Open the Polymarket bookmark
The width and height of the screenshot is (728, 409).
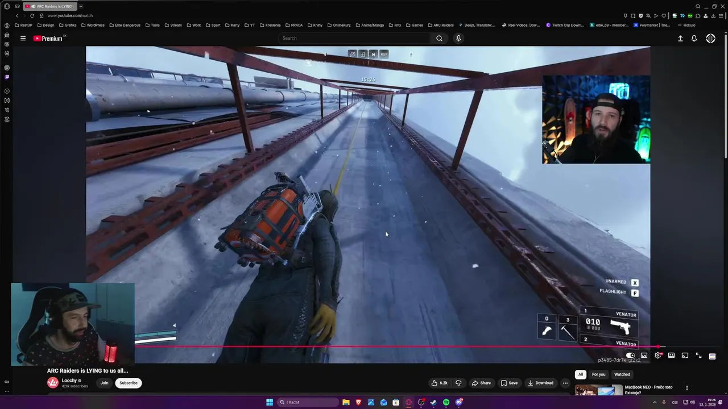pyautogui.click(x=652, y=25)
